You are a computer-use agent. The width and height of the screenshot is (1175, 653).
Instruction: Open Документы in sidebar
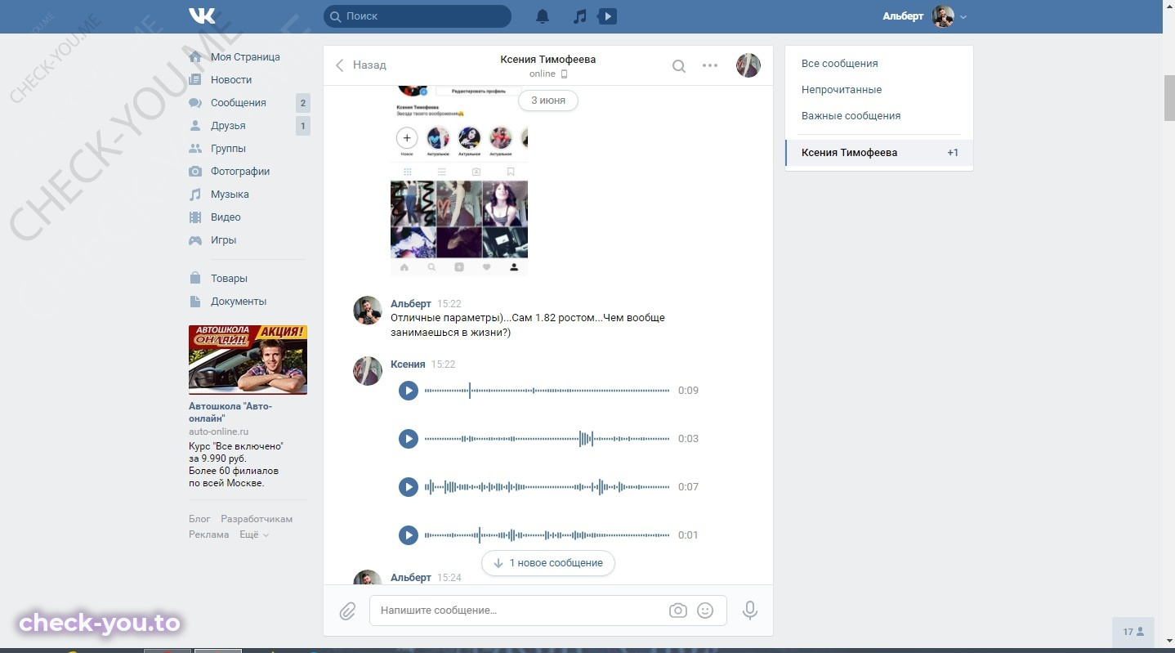[x=239, y=302]
